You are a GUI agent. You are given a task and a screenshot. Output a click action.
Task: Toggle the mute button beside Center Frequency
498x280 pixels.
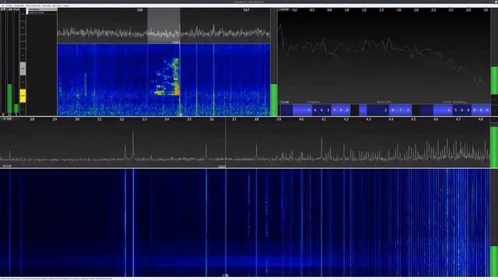pyautogui.click(x=494, y=110)
